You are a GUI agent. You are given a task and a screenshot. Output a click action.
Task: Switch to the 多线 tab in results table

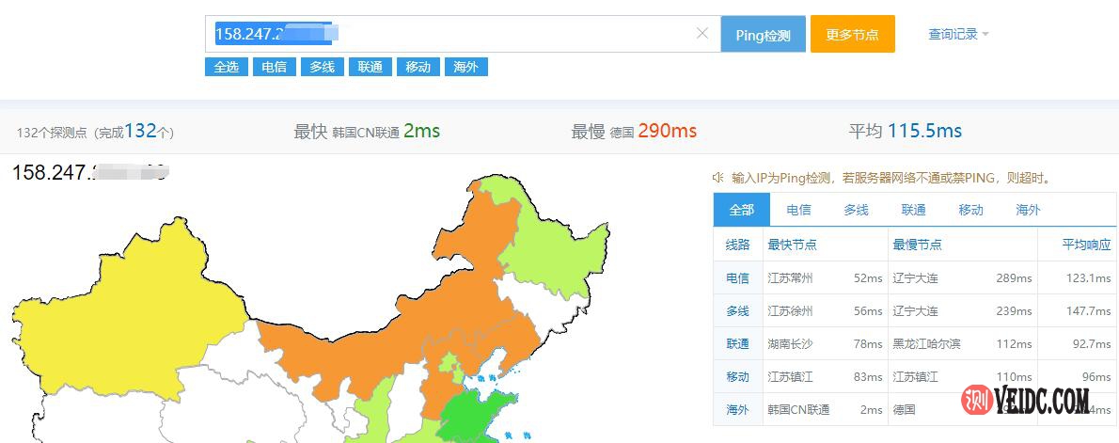pyautogui.click(x=856, y=210)
